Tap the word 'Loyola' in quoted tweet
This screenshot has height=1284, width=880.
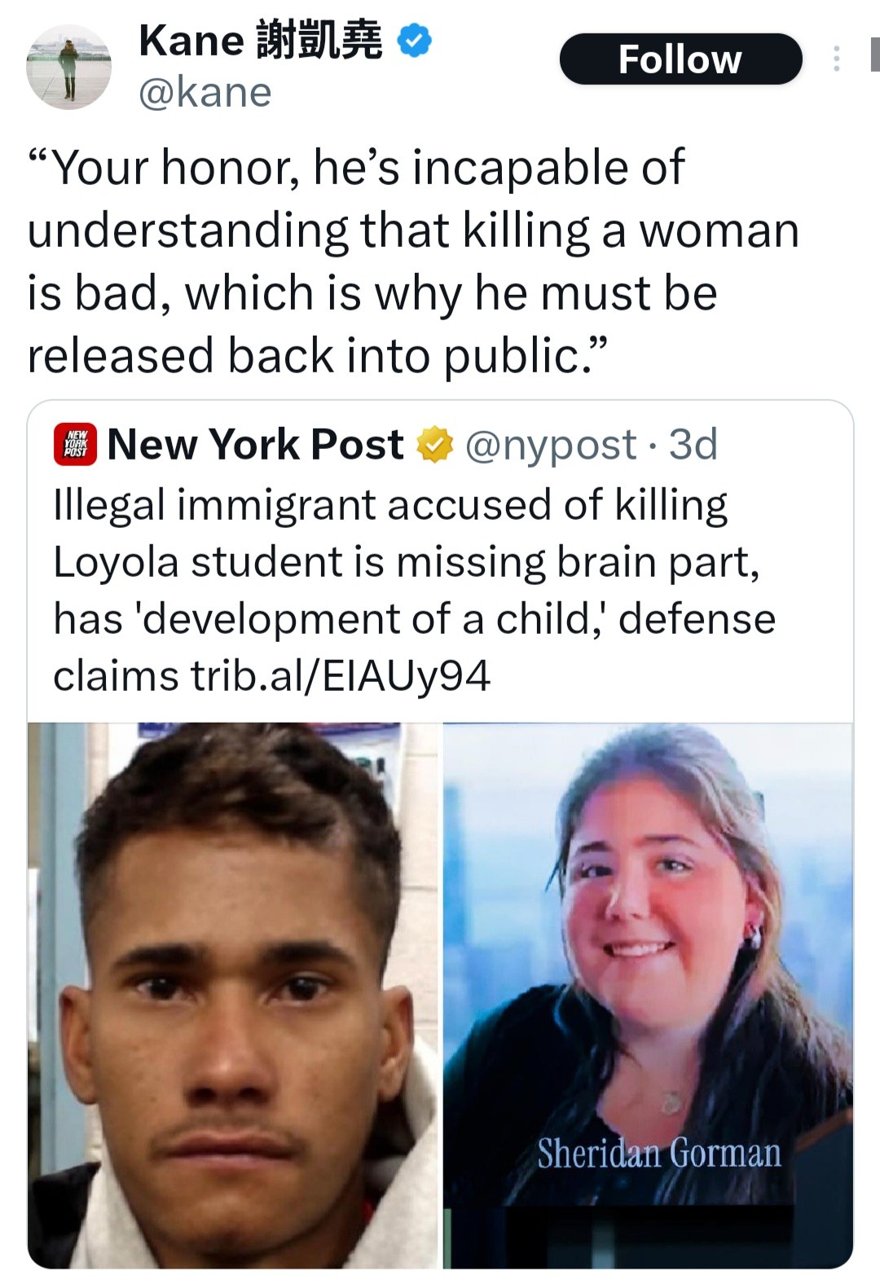[117, 562]
